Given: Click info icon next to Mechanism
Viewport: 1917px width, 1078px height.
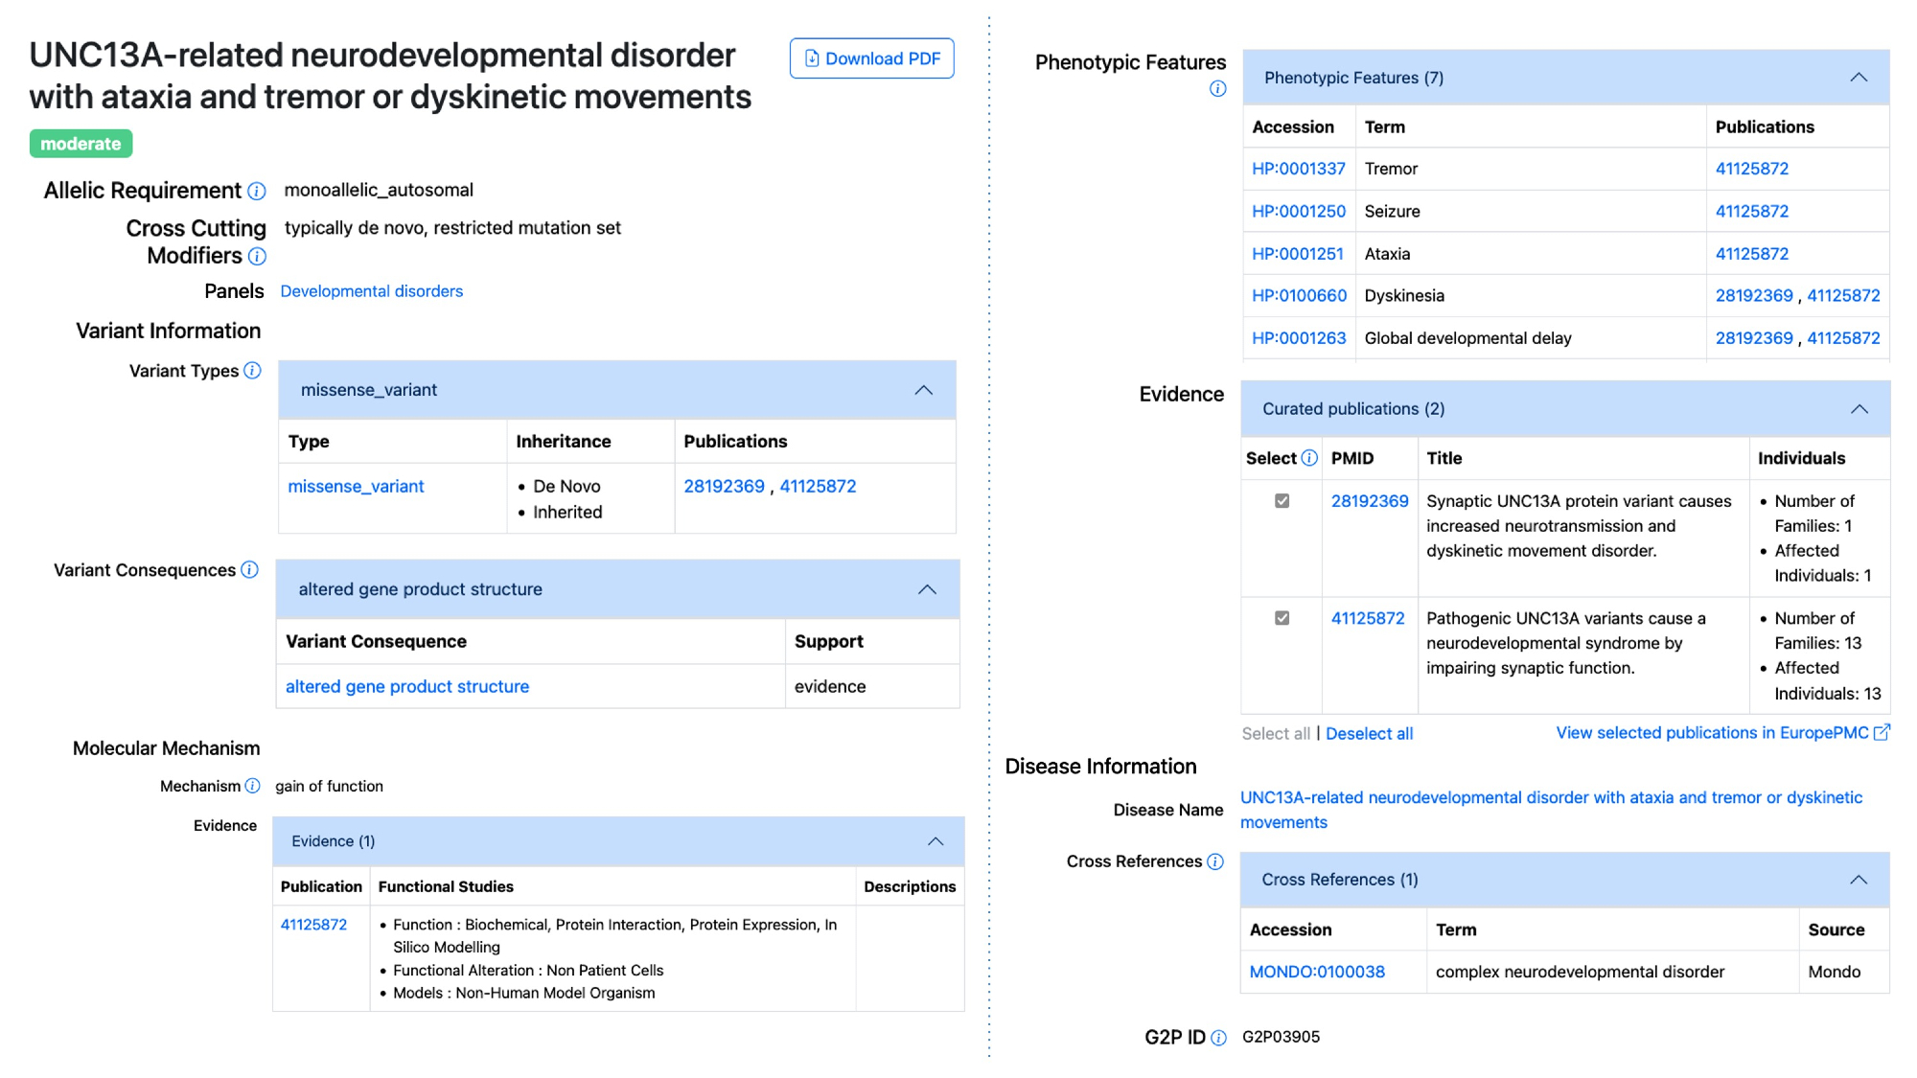Looking at the screenshot, I should pyautogui.click(x=252, y=786).
